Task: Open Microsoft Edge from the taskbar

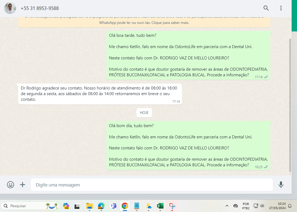Action: coord(101,206)
